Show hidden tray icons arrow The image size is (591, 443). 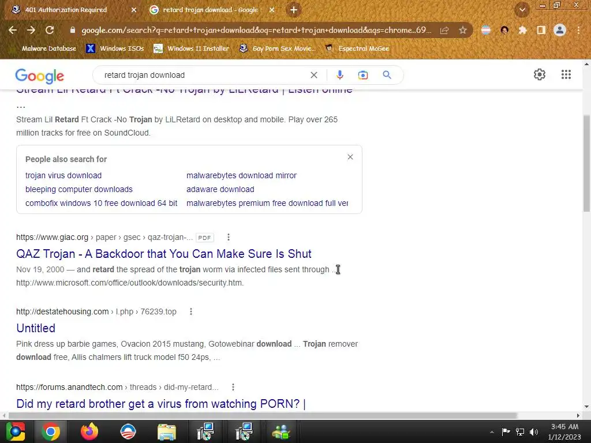tap(492, 432)
